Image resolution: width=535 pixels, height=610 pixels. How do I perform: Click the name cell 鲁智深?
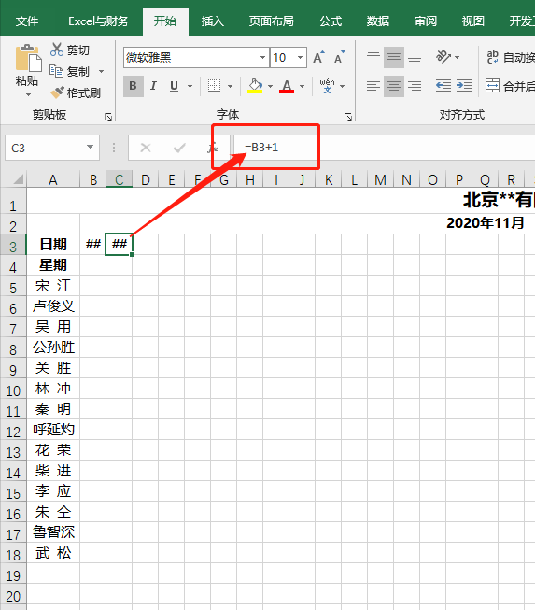(x=53, y=532)
